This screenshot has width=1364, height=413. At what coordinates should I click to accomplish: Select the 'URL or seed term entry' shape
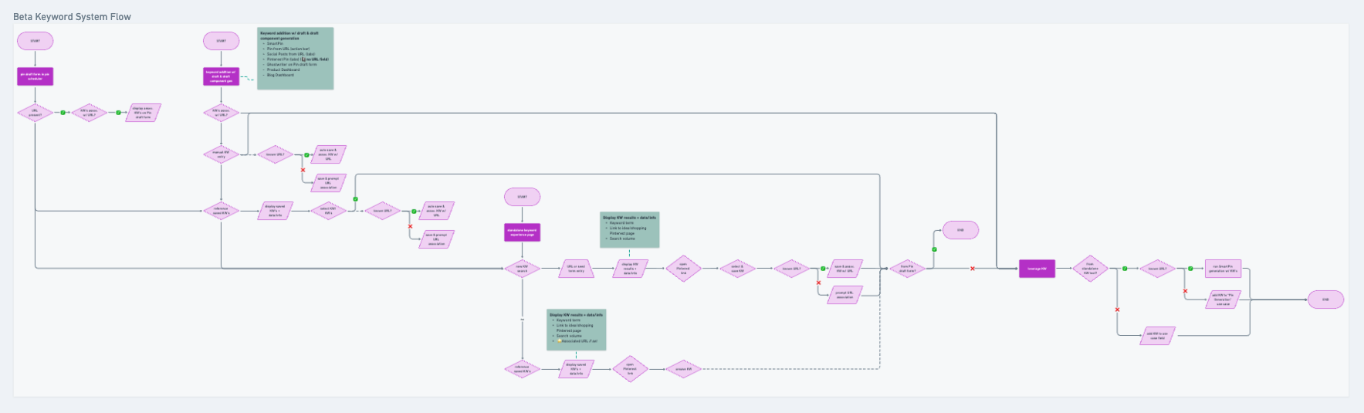[576, 269]
